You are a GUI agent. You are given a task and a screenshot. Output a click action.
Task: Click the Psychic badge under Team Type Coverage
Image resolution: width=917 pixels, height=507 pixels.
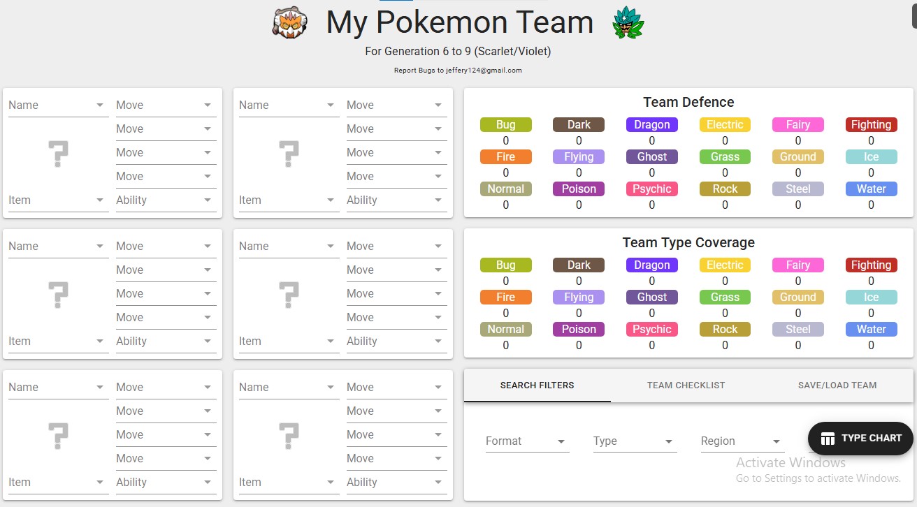pyautogui.click(x=652, y=330)
